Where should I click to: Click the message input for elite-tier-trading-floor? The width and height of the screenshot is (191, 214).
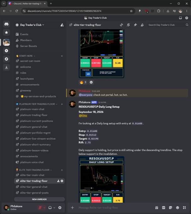pyautogui.click(x=115, y=208)
